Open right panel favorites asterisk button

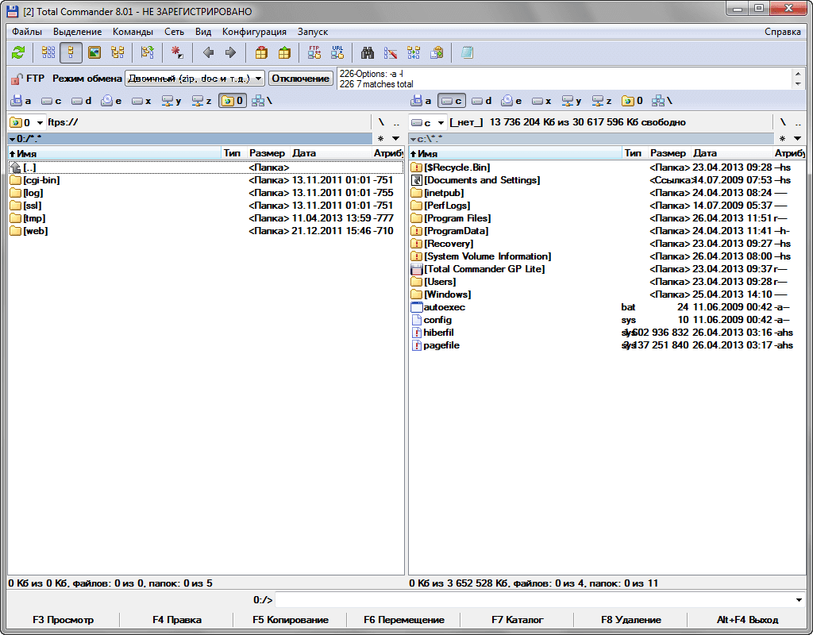[782, 138]
